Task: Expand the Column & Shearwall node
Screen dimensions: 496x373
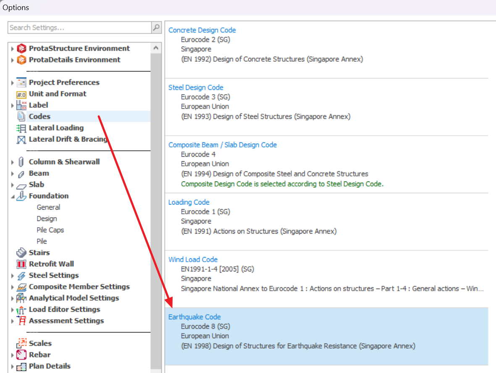Action: [x=13, y=162]
